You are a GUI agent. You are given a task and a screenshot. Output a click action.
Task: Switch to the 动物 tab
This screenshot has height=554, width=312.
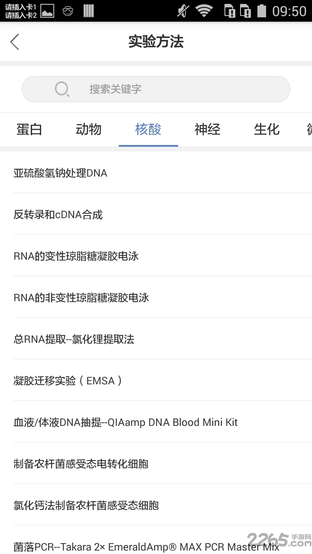point(89,129)
